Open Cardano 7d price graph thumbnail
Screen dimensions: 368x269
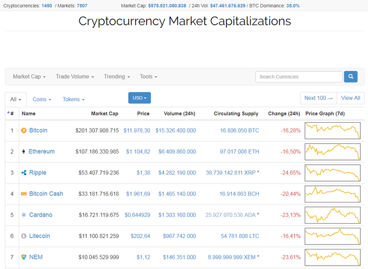332,215
